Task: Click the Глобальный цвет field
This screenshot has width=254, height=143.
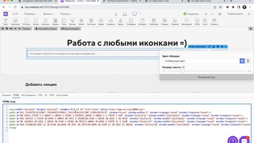Action: pos(201,61)
